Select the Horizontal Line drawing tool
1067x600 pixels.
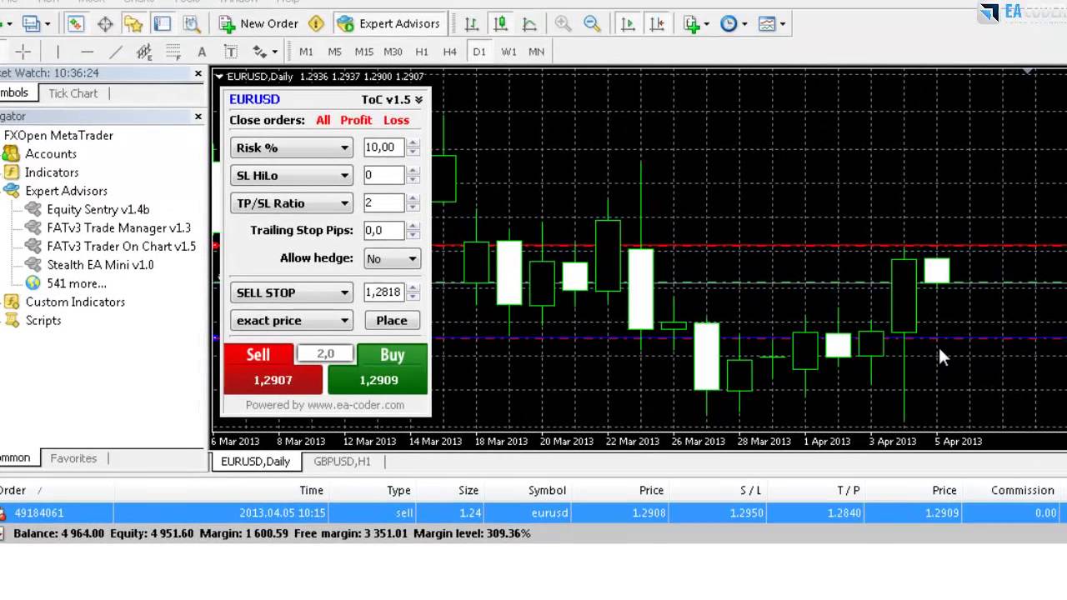click(87, 52)
